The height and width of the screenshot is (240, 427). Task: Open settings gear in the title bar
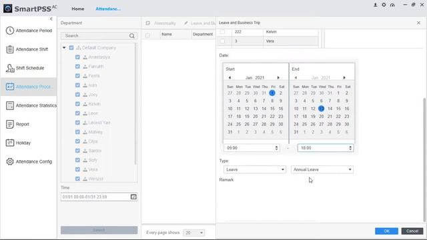coord(384,5)
